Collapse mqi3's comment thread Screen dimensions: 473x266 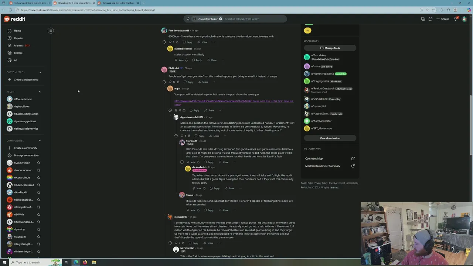[x=170, y=110]
